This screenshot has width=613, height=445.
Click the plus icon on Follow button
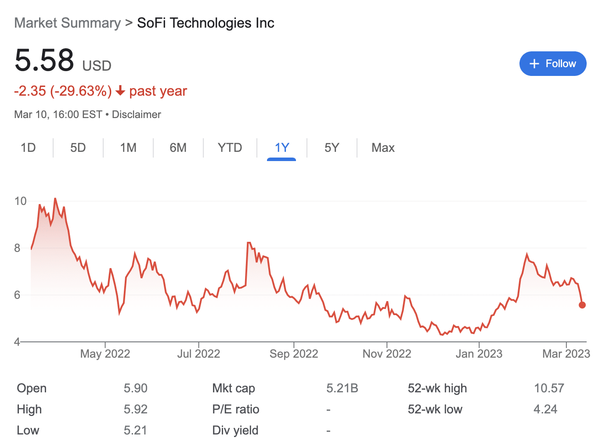(x=534, y=64)
